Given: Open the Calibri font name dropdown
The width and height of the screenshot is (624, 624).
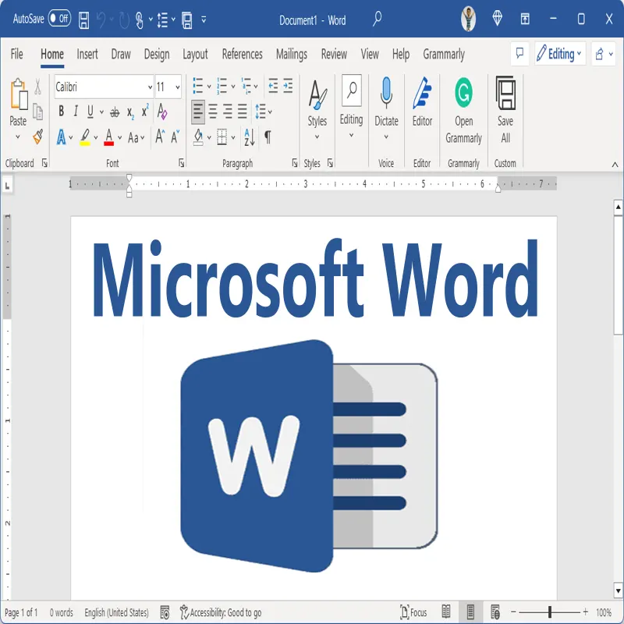Looking at the screenshot, I should (150, 87).
